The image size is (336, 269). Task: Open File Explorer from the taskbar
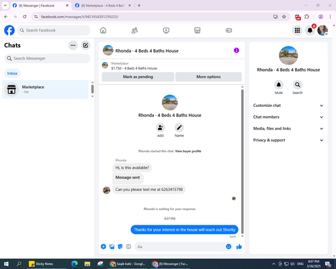(x=87, y=264)
